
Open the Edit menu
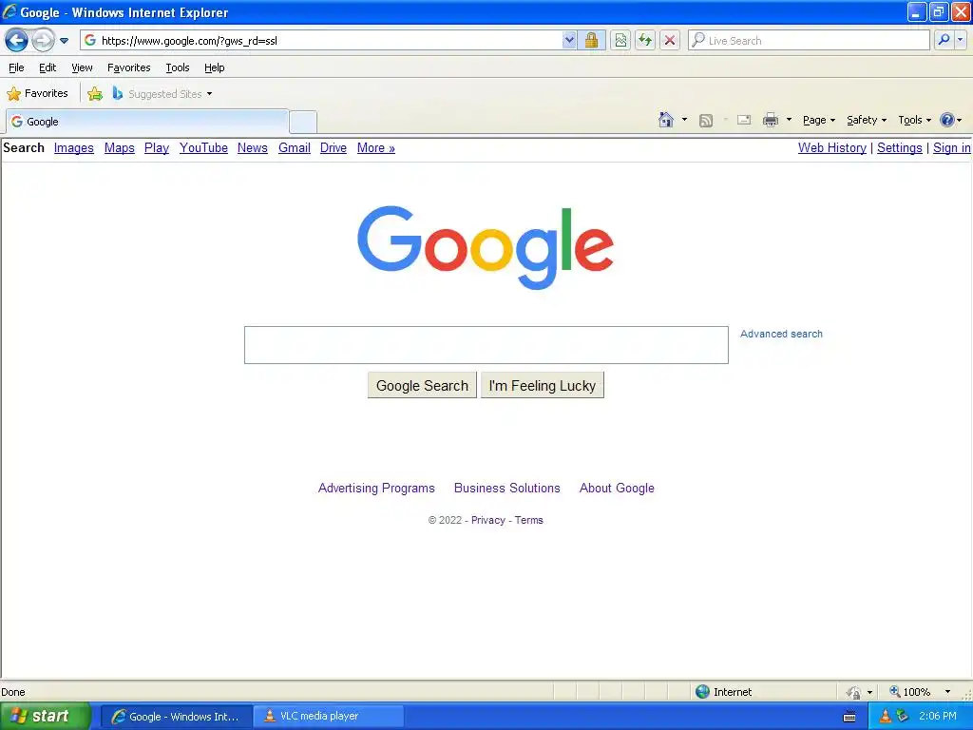pyautogui.click(x=48, y=67)
